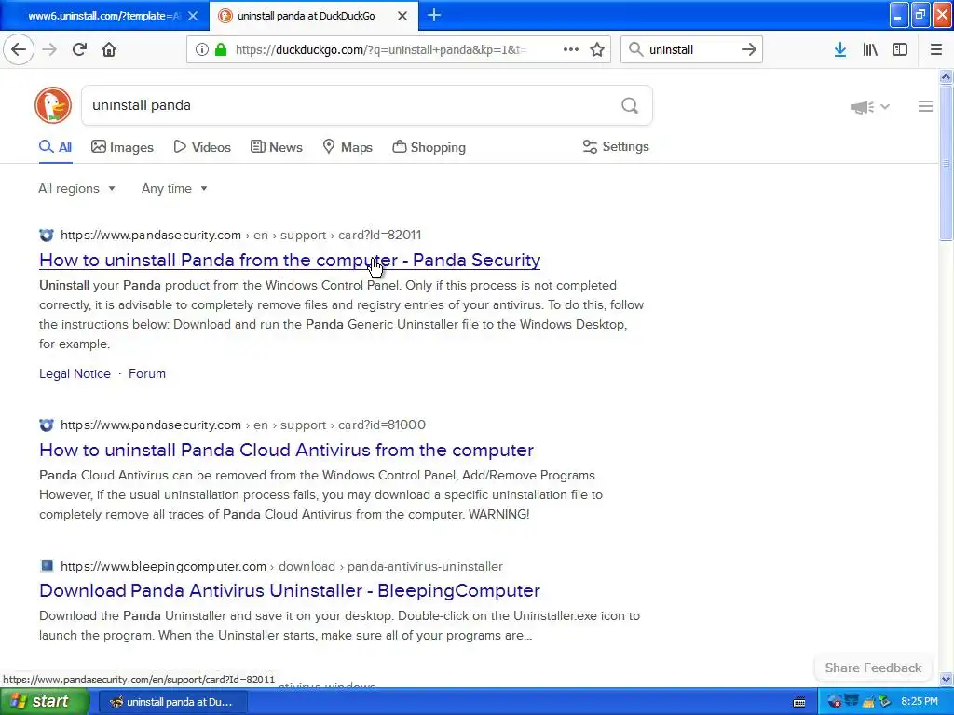Click the DuckDuckGo duck logo
The image size is (954, 715).
click(x=53, y=105)
